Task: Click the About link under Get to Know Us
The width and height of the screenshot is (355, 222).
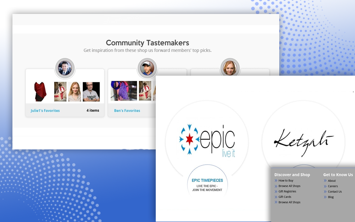Action: click(x=332, y=180)
